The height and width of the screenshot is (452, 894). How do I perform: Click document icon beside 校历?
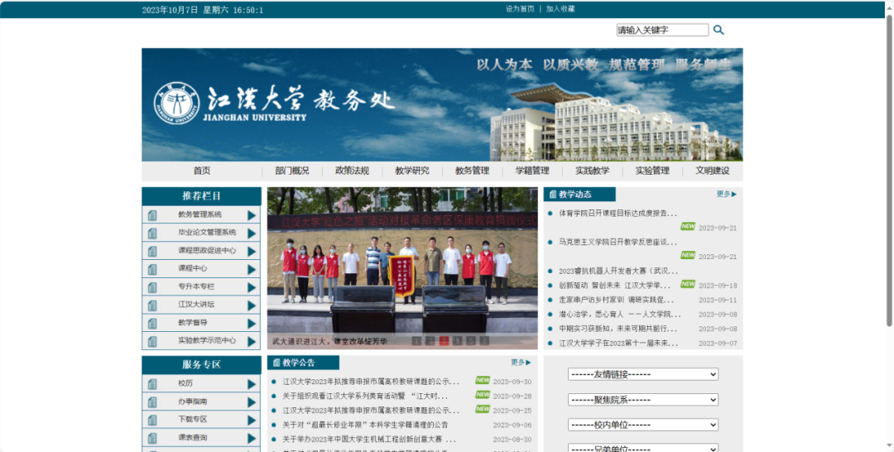point(152,383)
